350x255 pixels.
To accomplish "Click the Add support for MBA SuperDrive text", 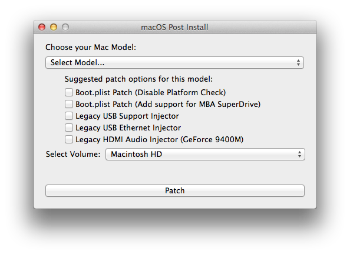I will click(x=198, y=104).
